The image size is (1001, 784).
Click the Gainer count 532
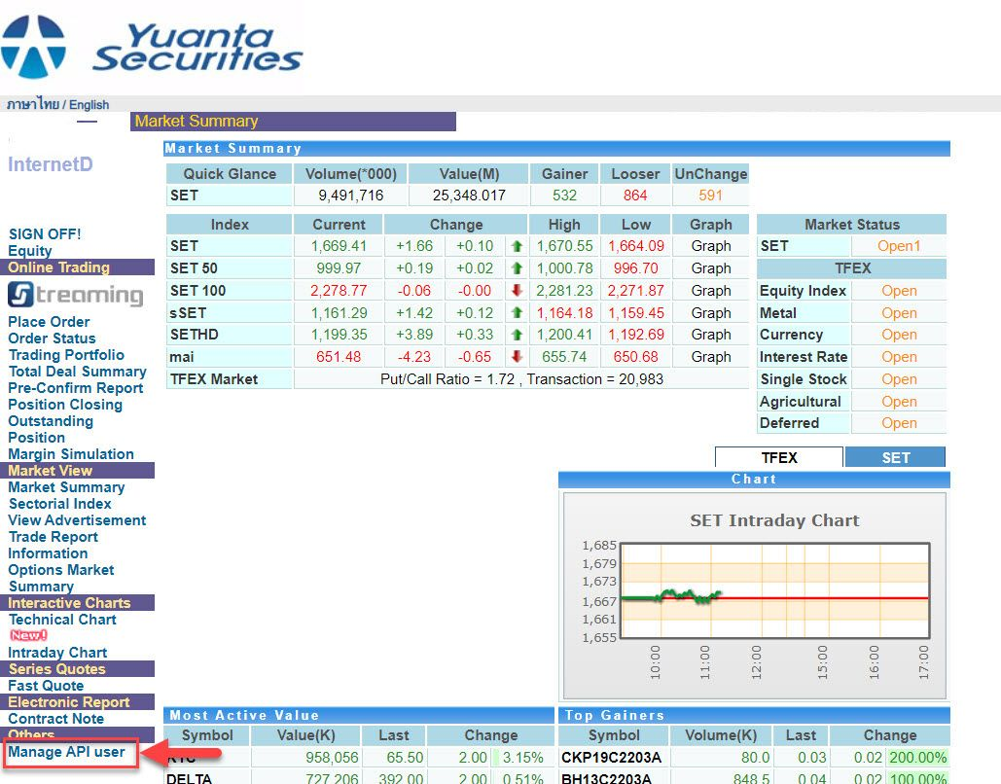(x=564, y=196)
